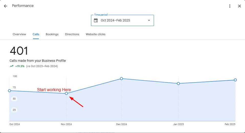Close the Performance panel with X

(239, 6)
